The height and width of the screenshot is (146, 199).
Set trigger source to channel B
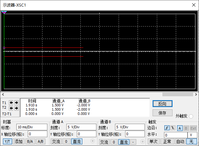coord(186,128)
